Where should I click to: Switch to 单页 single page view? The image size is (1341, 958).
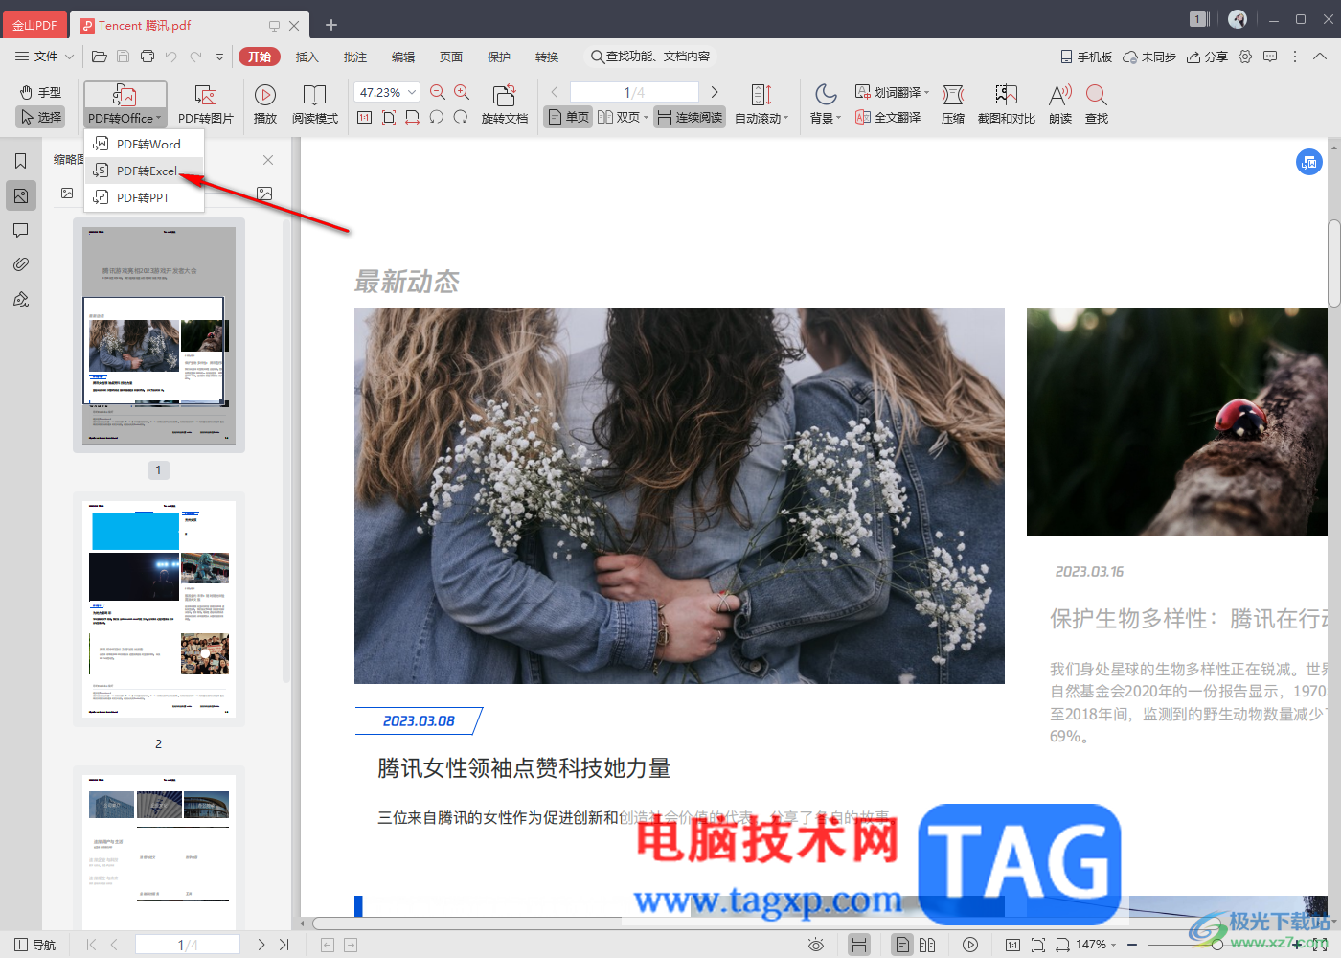coord(568,117)
